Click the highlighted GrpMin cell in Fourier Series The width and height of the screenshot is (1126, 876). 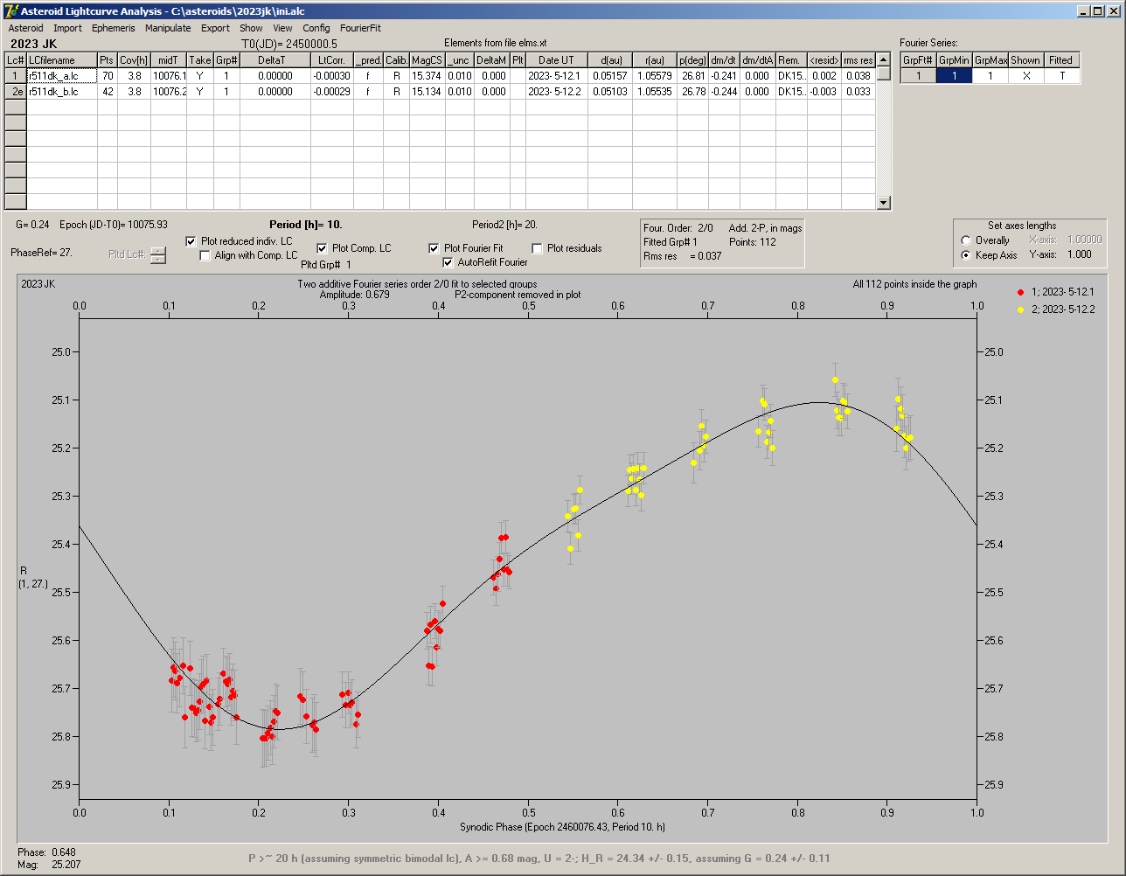[x=954, y=76]
